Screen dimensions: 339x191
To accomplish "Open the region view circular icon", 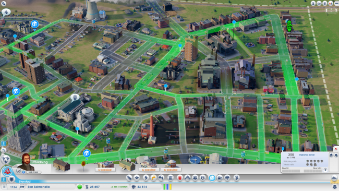I will (6, 160).
